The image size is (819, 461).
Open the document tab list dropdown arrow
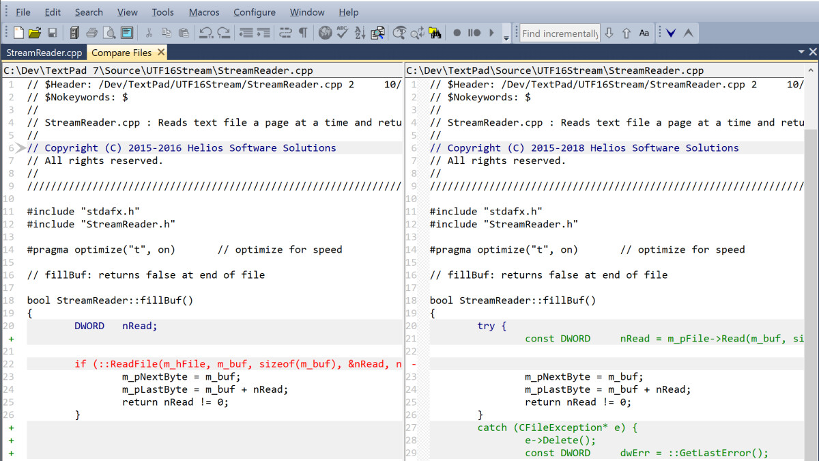point(801,52)
